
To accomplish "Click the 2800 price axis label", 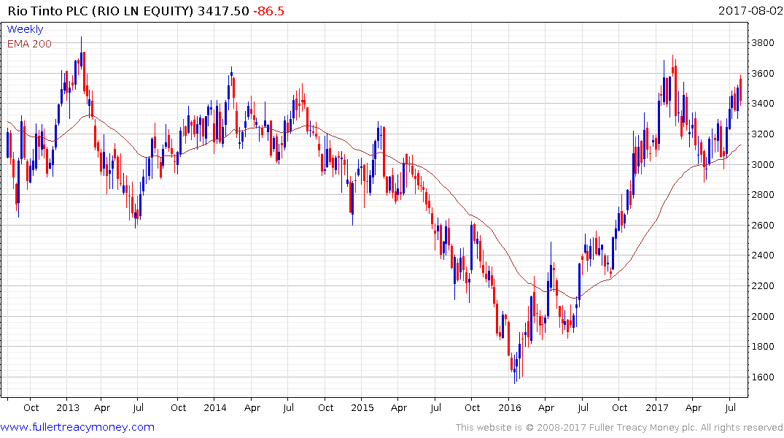I will tap(763, 195).
